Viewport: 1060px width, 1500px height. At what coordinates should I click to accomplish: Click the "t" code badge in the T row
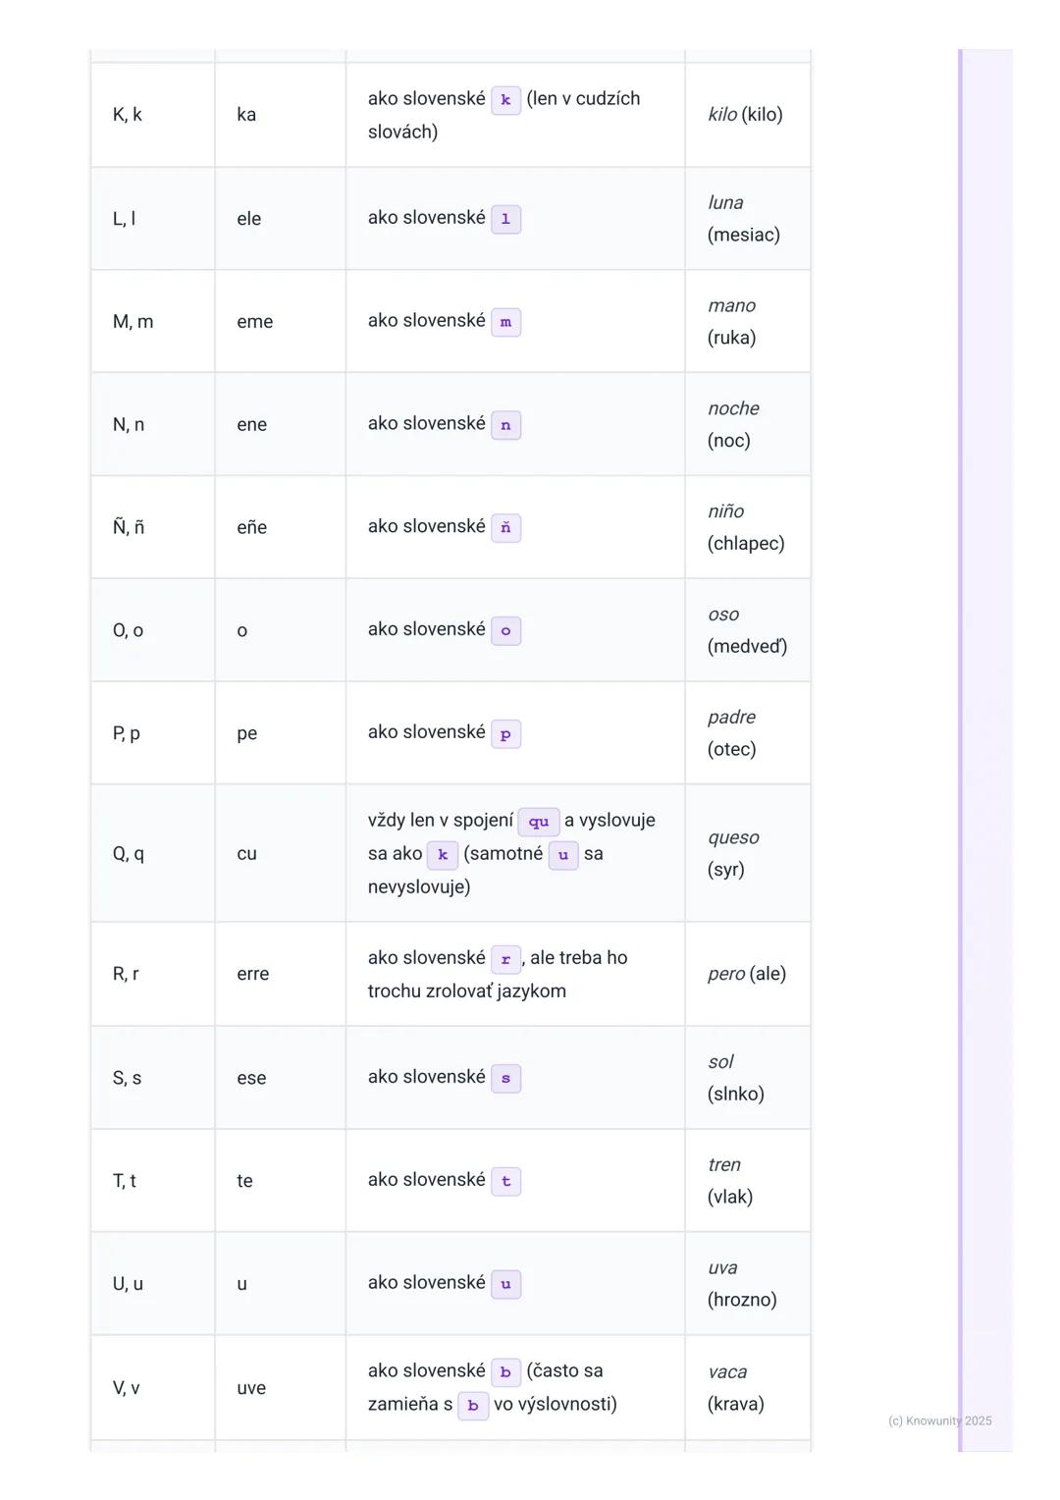505,1181
